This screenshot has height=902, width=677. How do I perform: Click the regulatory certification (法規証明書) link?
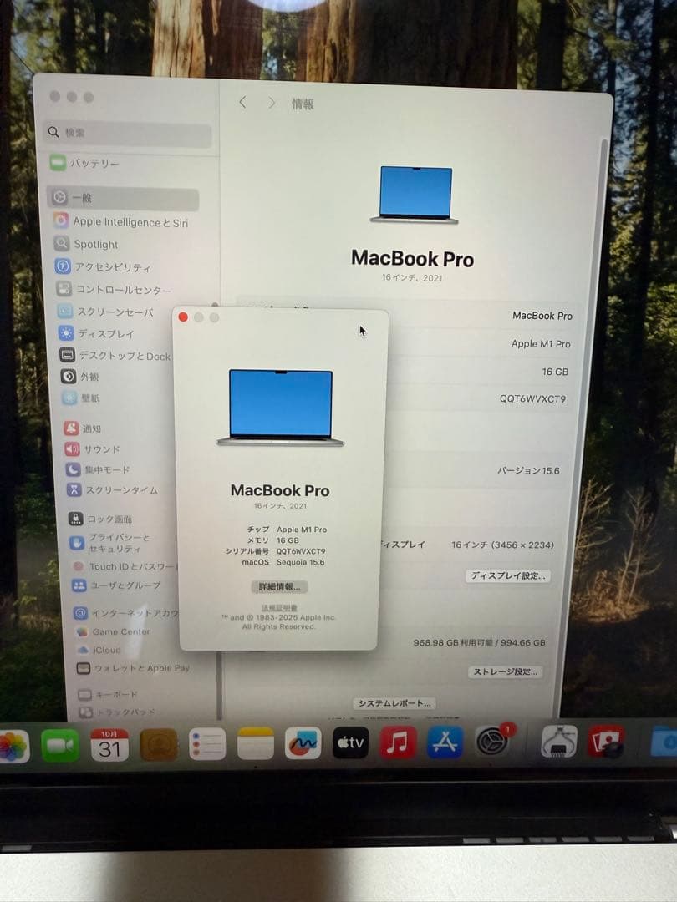tap(281, 606)
